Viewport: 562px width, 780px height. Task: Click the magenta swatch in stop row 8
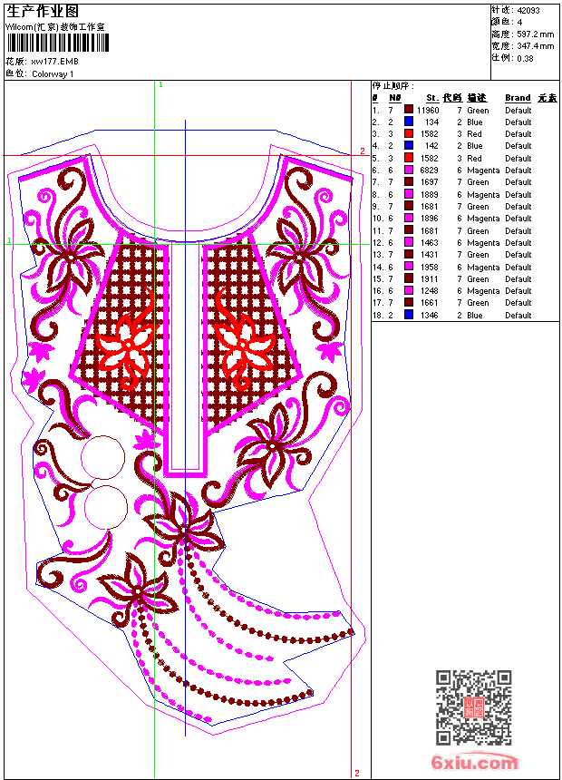tap(408, 193)
